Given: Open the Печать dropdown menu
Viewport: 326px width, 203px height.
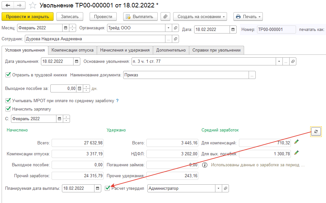Looking at the screenshot, I should 248,17.
